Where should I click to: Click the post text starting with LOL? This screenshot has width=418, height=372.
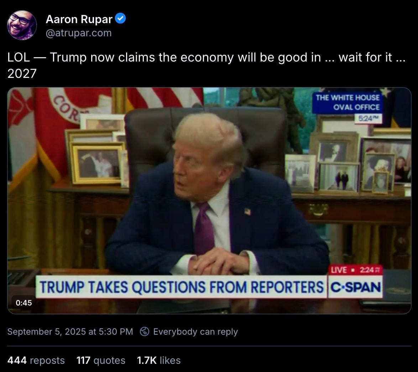(x=207, y=65)
